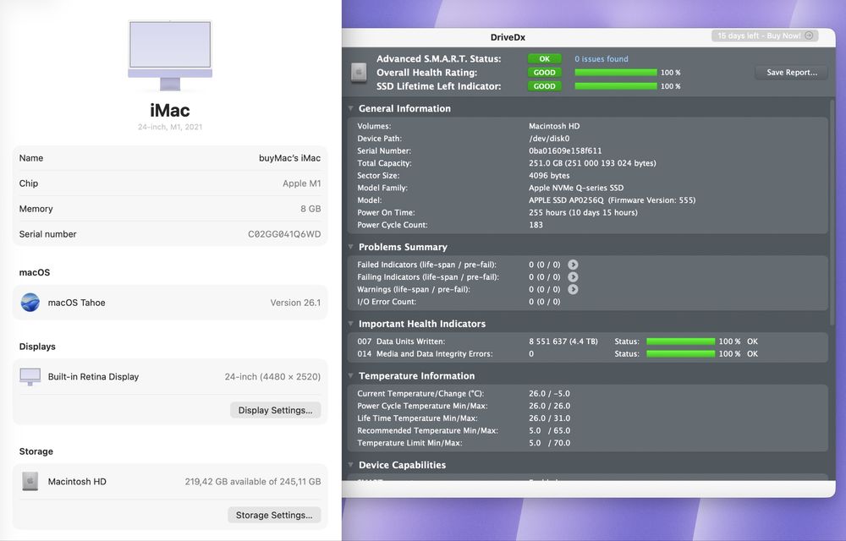
Task: Click '/dev/disk0' device path value
Action: pos(549,139)
